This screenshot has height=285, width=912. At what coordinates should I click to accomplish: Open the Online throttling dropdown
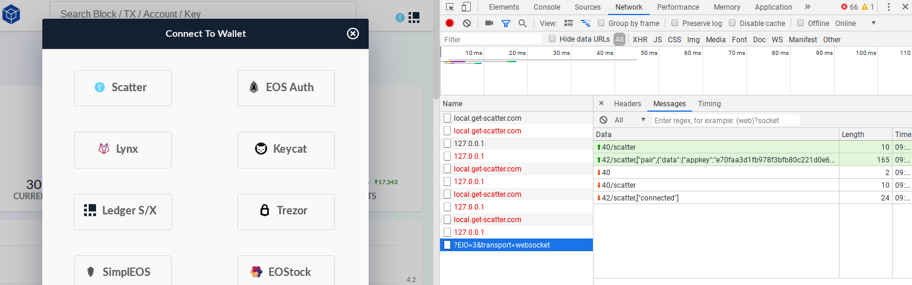[x=856, y=23]
